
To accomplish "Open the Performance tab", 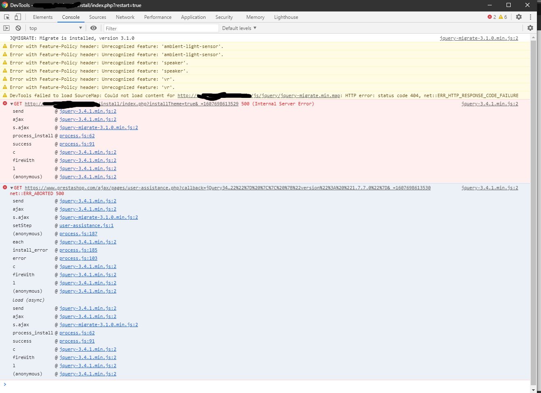I will coord(158,17).
